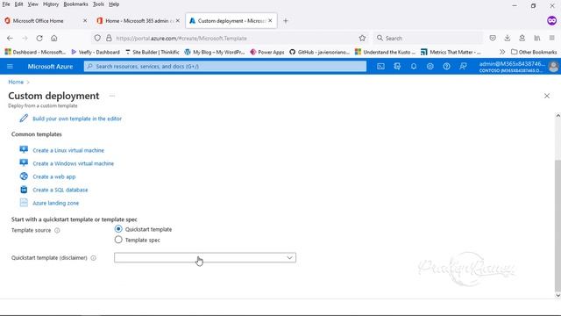Click the Microsoft Azure logo text
The image size is (561, 316).
(x=50, y=67)
